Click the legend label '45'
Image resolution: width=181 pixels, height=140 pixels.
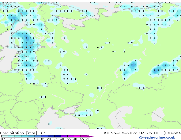pos(82,139)
